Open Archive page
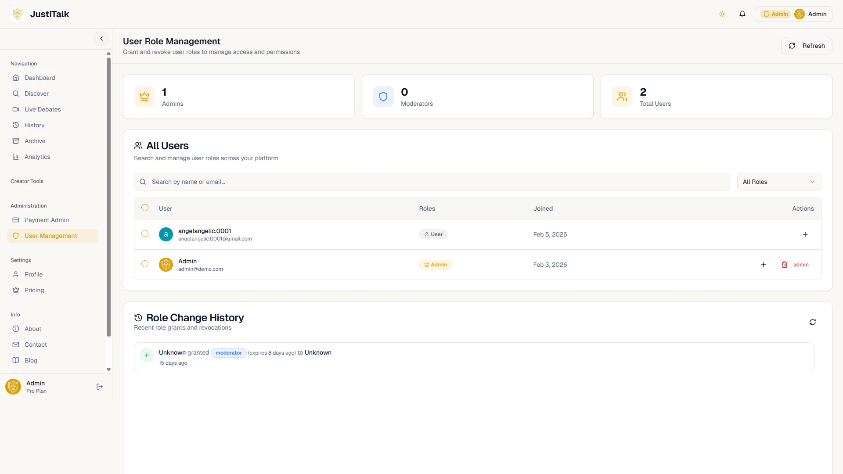Image resolution: width=843 pixels, height=474 pixels. coord(53,141)
